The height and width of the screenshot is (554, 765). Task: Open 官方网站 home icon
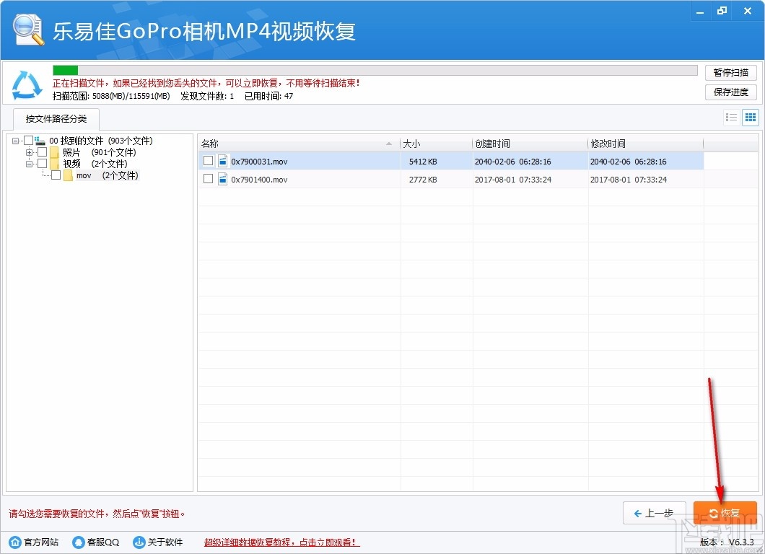point(15,542)
